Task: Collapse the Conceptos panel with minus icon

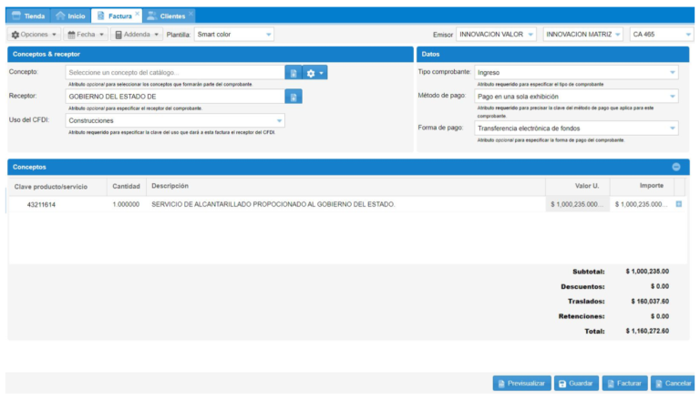Action: pyautogui.click(x=675, y=167)
